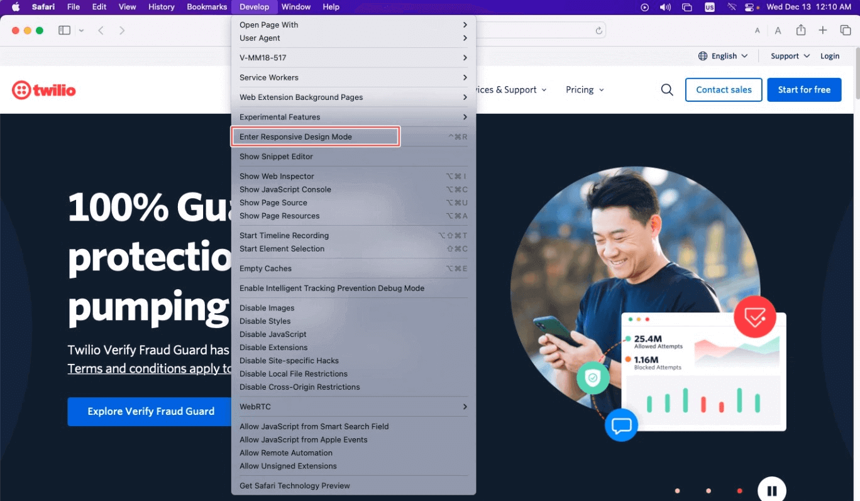Show tab overview icon in Safari
The height and width of the screenshot is (501, 860).
click(x=846, y=30)
